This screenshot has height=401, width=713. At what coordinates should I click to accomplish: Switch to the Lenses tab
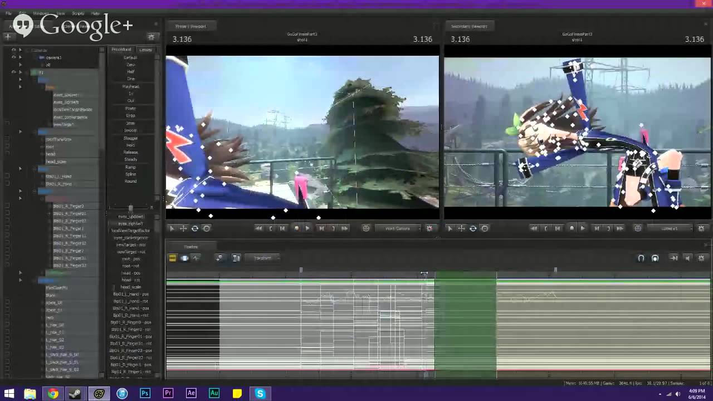point(145,50)
